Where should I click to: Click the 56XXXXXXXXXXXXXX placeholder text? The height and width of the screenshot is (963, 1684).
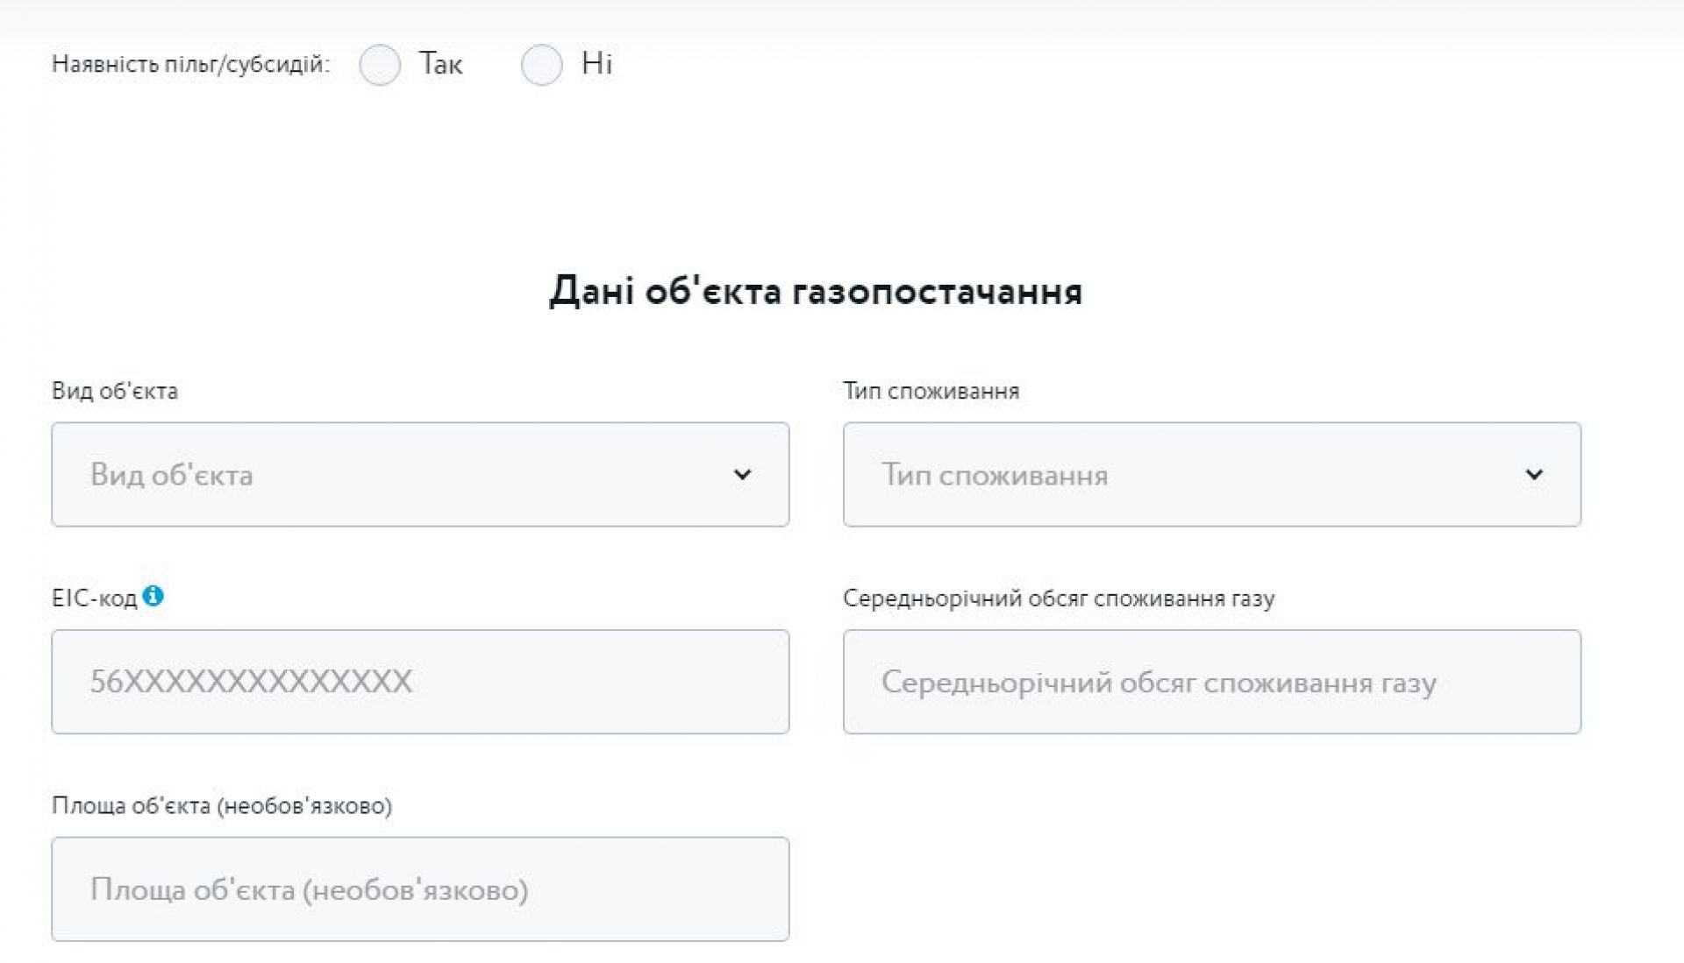251,681
